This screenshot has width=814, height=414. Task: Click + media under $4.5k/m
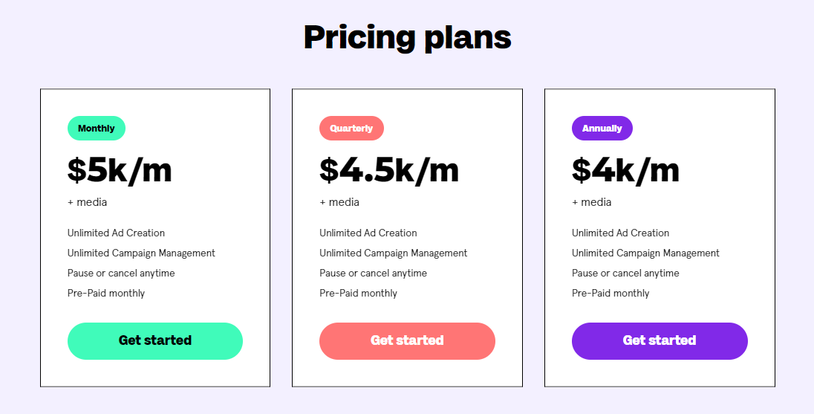coord(339,202)
